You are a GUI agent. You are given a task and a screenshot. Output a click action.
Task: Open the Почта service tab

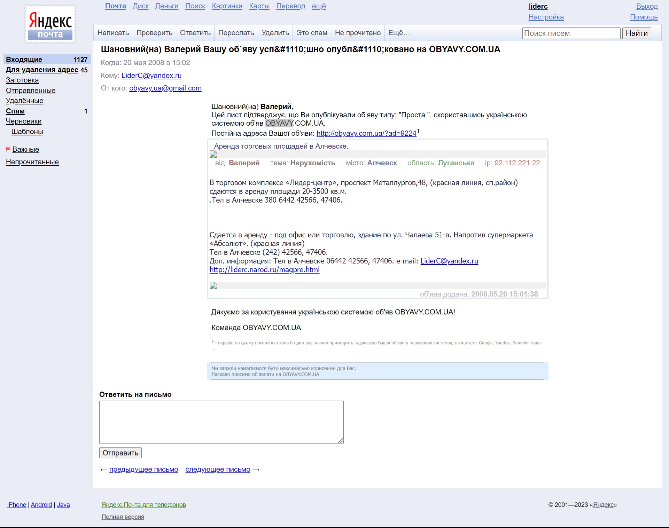116,6
